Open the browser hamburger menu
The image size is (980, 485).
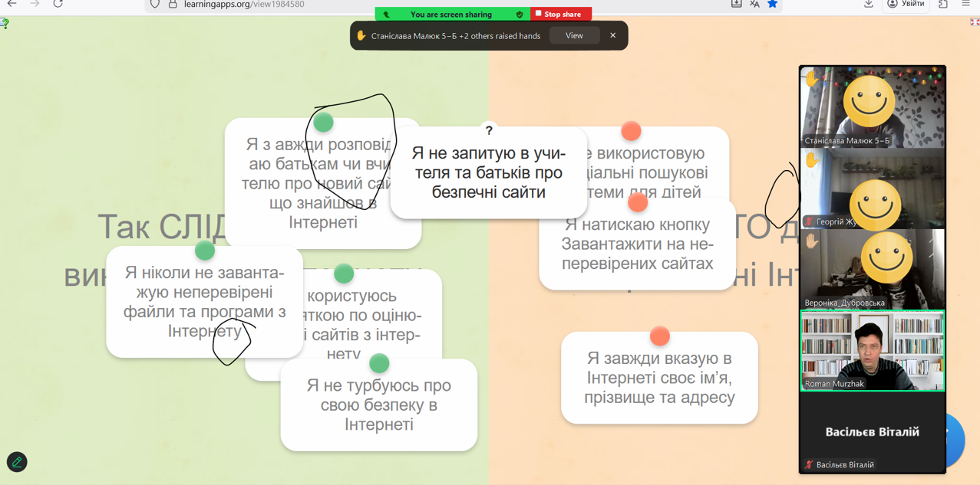click(x=966, y=5)
